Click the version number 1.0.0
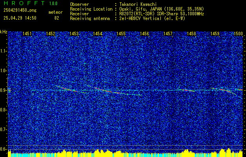Image resolution: width=246 pixels, height=157 pixels. (53, 4)
